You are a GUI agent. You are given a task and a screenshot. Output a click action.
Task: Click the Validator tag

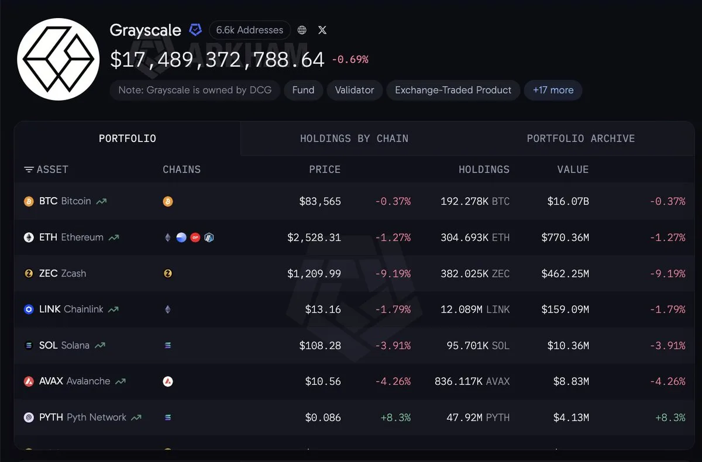[355, 90]
